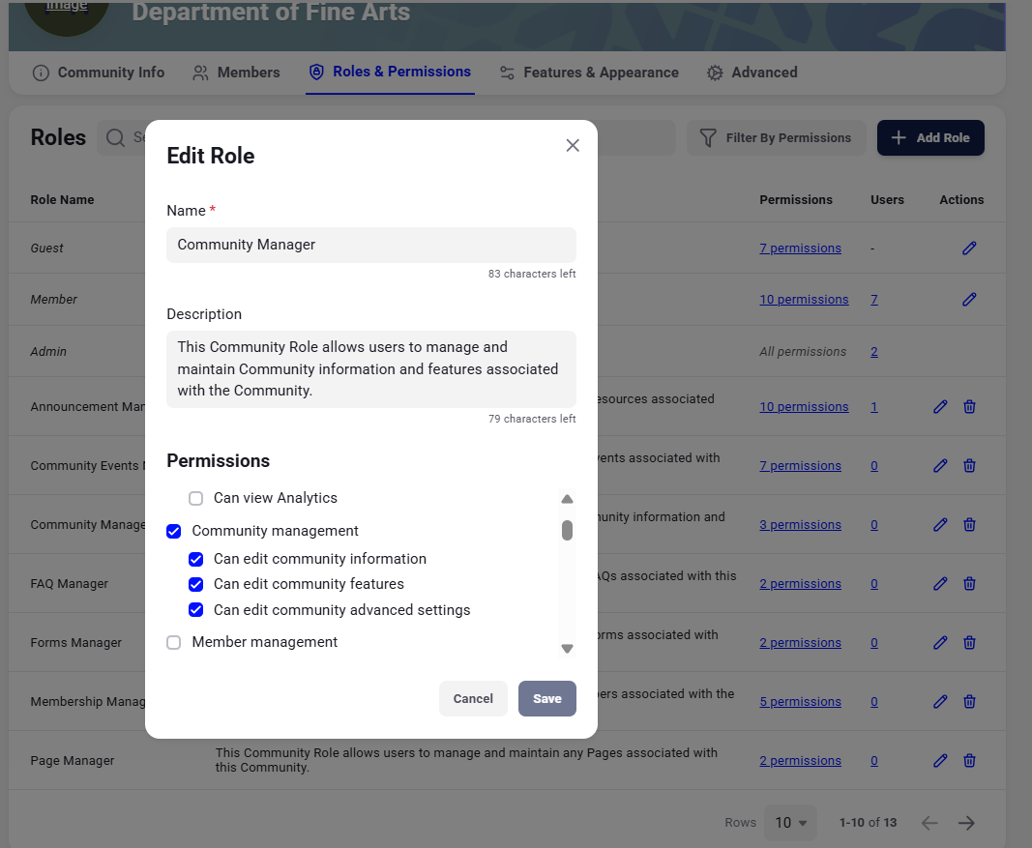Edit the Community Events role via pencil icon
This screenshot has height=848, width=1032.
click(x=940, y=466)
